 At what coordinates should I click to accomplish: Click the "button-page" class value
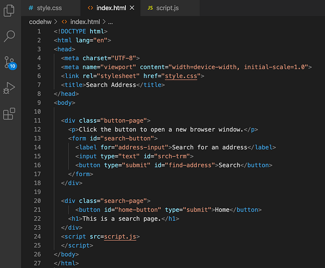point(123,121)
